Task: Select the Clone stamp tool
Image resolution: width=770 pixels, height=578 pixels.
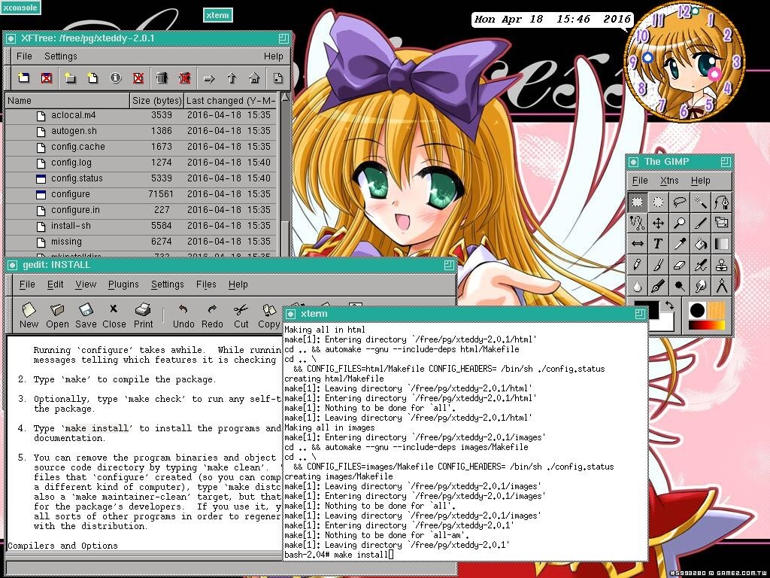Action: (722, 265)
